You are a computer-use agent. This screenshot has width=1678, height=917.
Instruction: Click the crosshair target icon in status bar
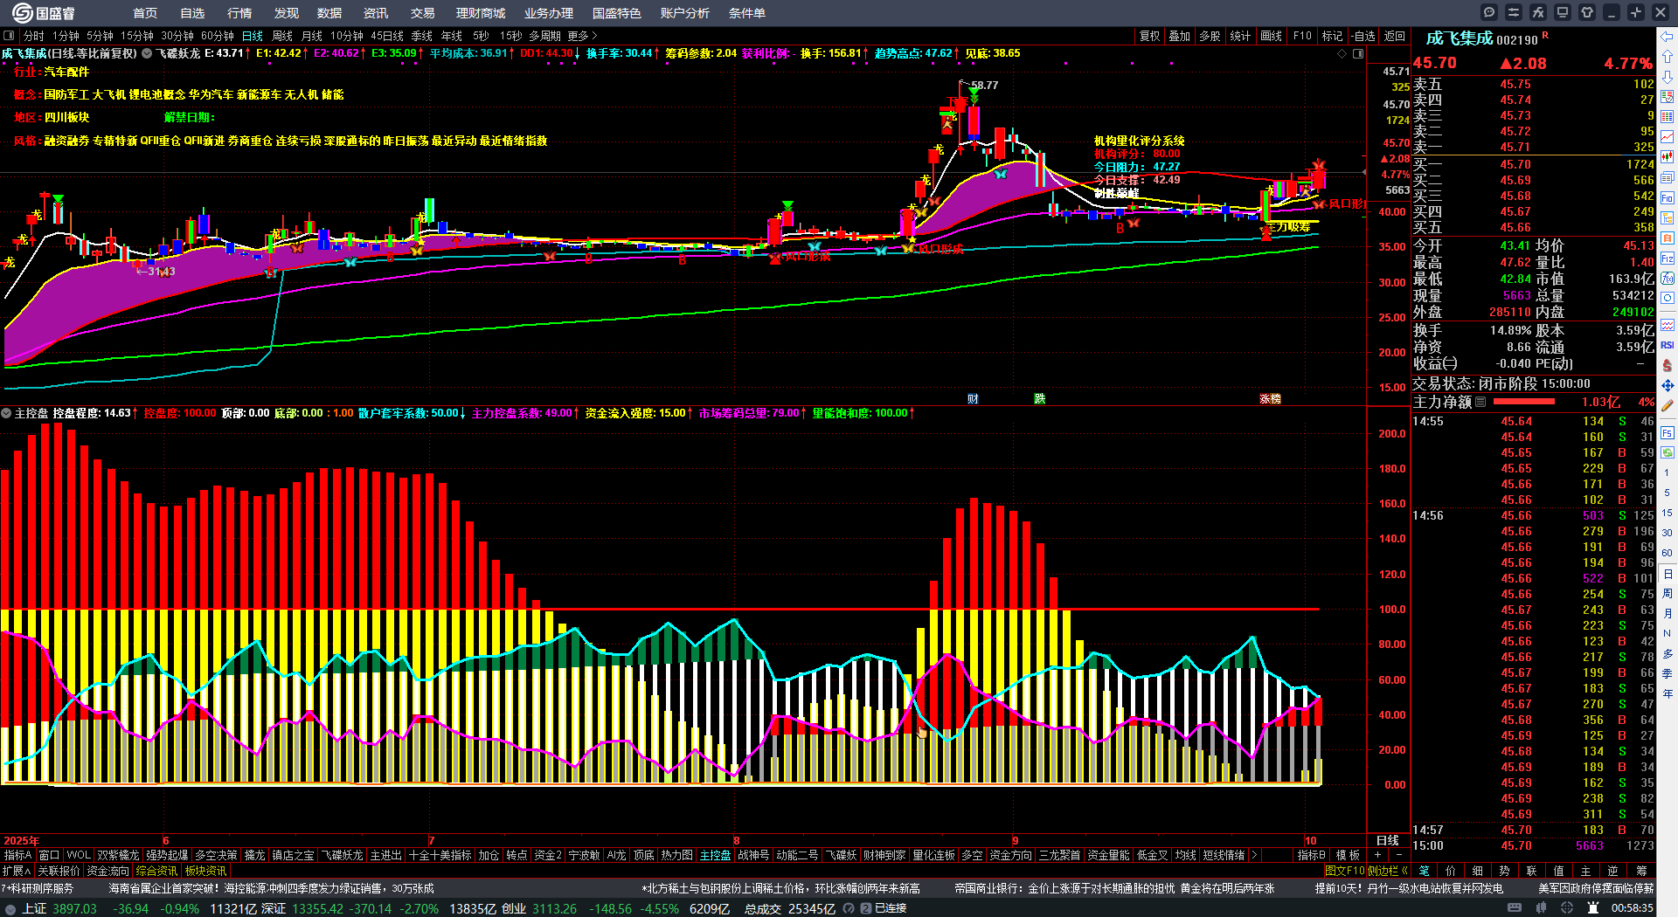click(1568, 908)
